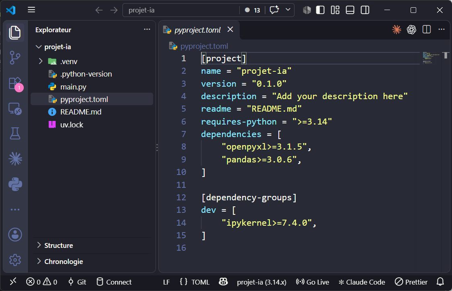452x291 pixels.
Task: Open the Claude sidebar view
Action: (x=15, y=159)
